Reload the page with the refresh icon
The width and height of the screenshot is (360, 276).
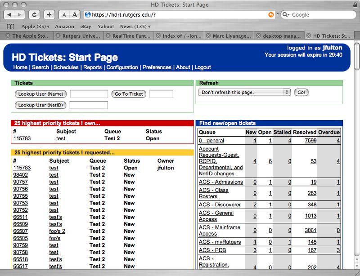point(35,14)
